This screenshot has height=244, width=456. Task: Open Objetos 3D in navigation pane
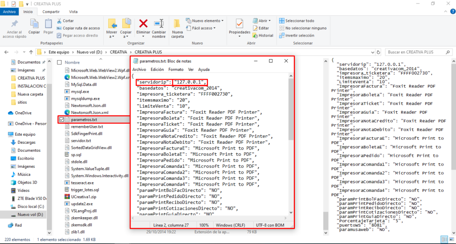click(x=27, y=183)
